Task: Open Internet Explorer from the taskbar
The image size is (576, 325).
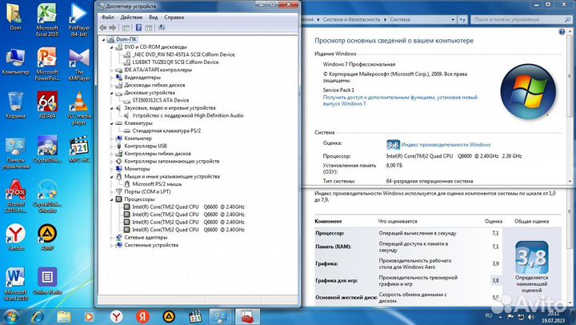Action: (x=38, y=316)
